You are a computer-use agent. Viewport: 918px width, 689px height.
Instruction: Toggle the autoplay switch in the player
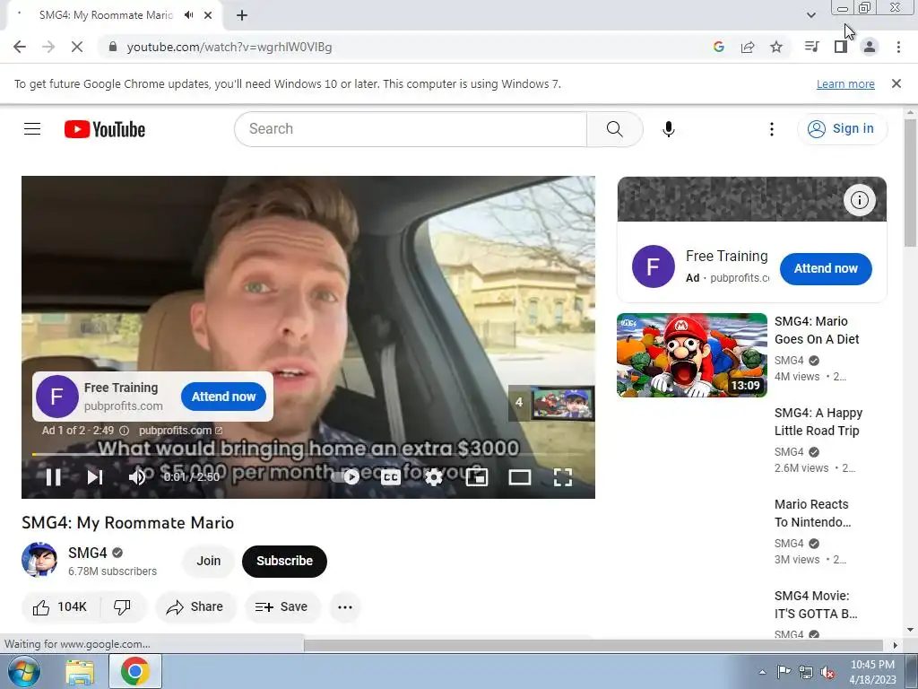click(x=345, y=477)
